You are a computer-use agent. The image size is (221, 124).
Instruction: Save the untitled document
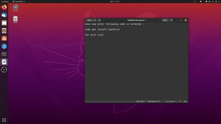165,20
